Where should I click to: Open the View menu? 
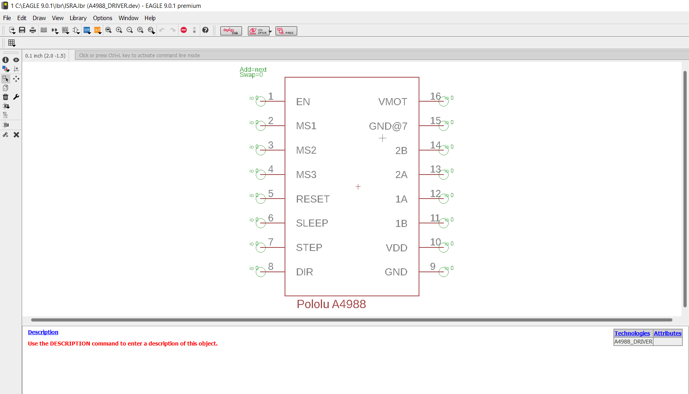[58, 18]
